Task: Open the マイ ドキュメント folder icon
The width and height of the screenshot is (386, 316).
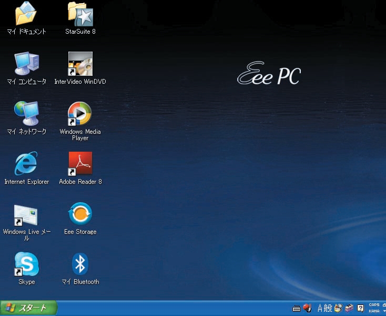Action: [x=26, y=14]
